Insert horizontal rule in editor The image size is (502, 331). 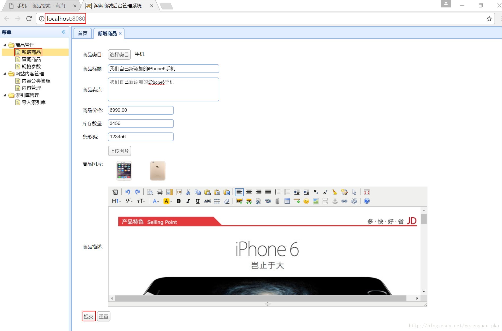tap(297, 201)
